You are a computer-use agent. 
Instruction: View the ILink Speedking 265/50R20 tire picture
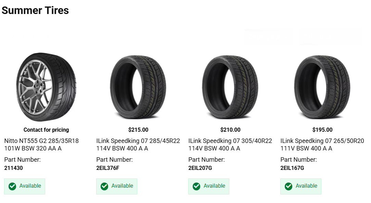[x=322, y=87]
